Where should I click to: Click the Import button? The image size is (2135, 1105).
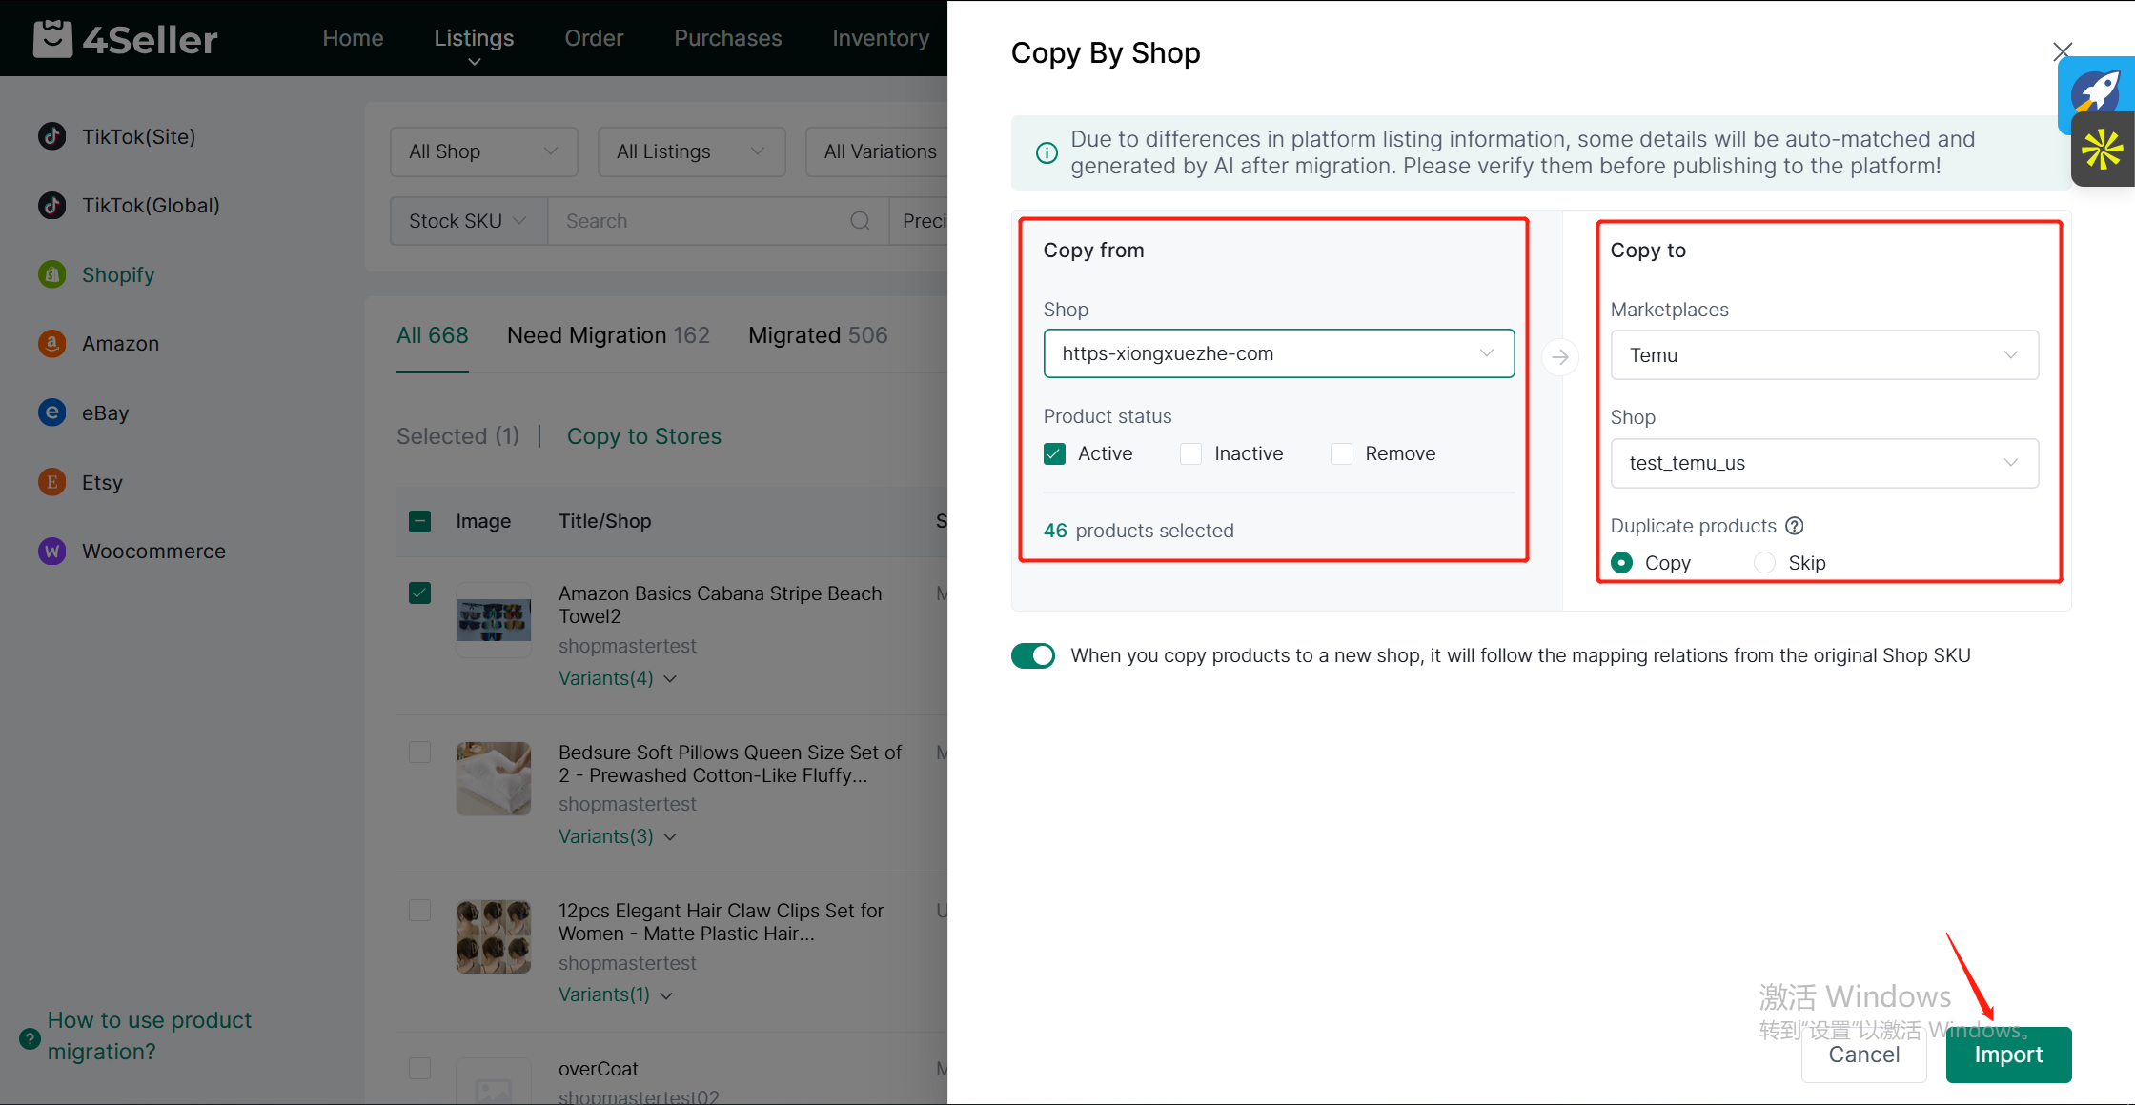pyautogui.click(x=2008, y=1055)
